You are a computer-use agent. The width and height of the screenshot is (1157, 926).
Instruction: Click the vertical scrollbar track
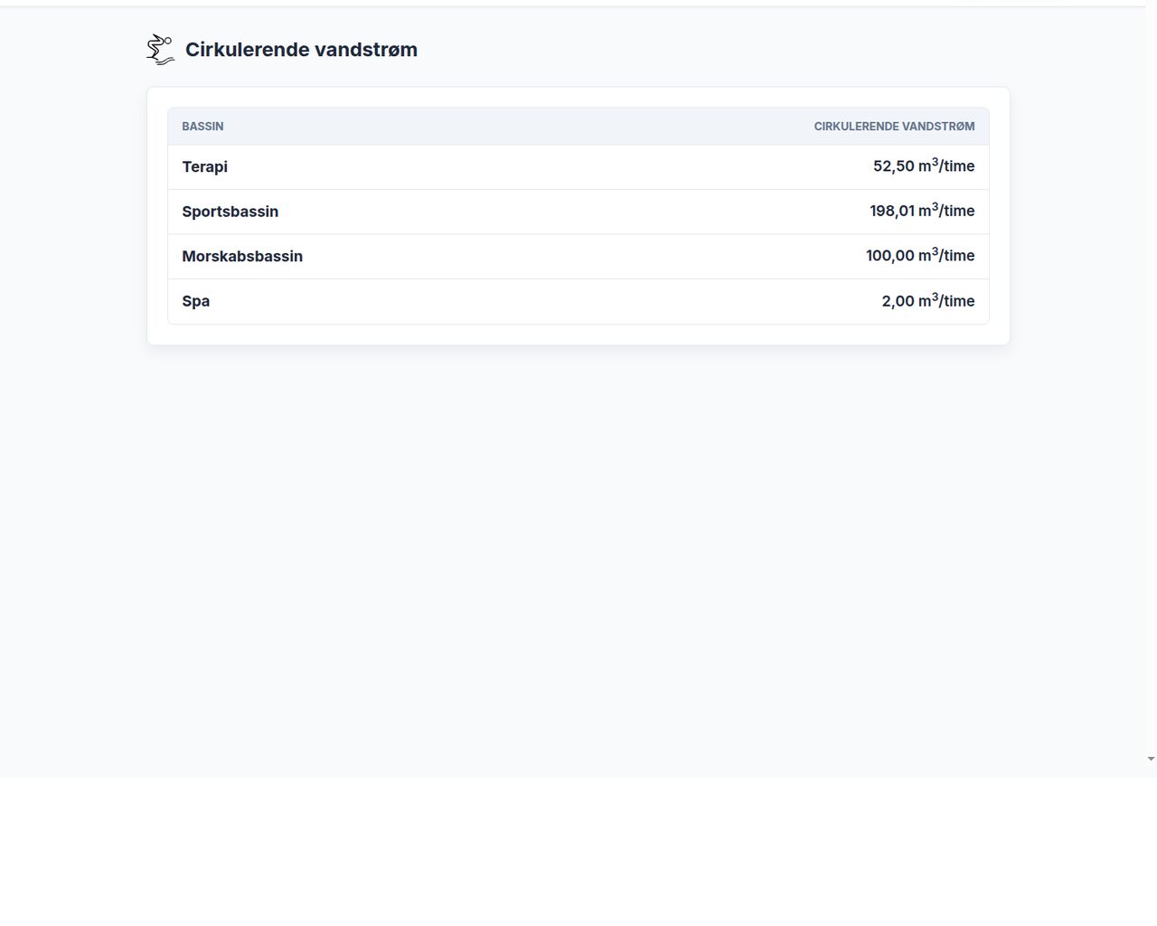(1151, 380)
